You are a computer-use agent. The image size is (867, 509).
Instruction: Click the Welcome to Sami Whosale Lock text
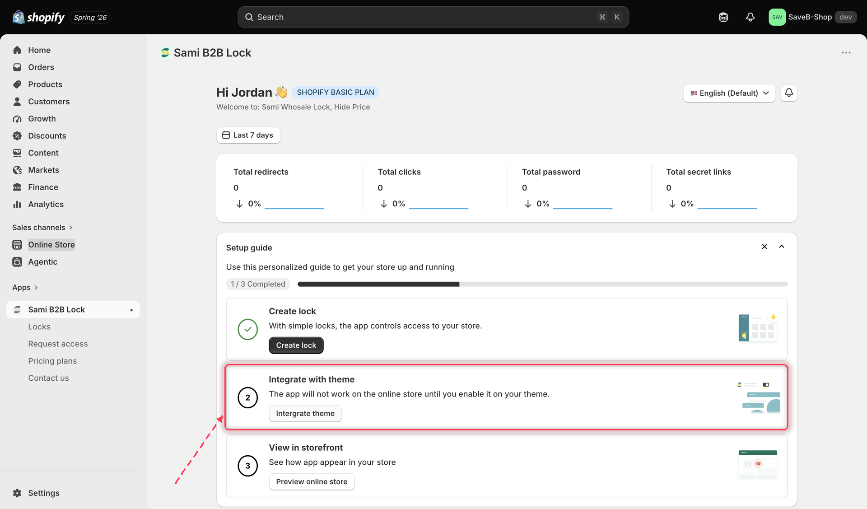[293, 107]
